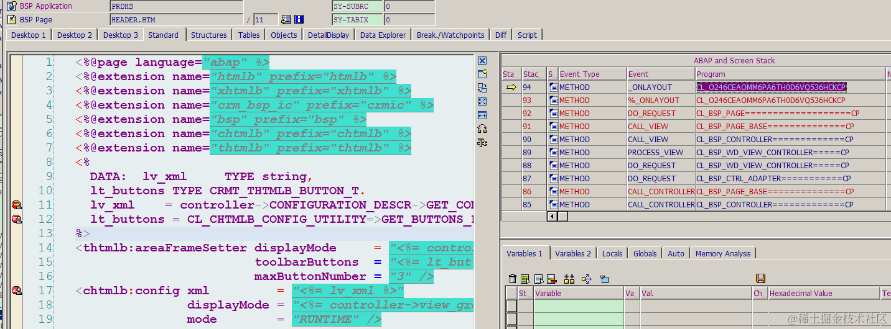
Task: Click the delete trash icon in Variables toolbar
Action: [513, 279]
